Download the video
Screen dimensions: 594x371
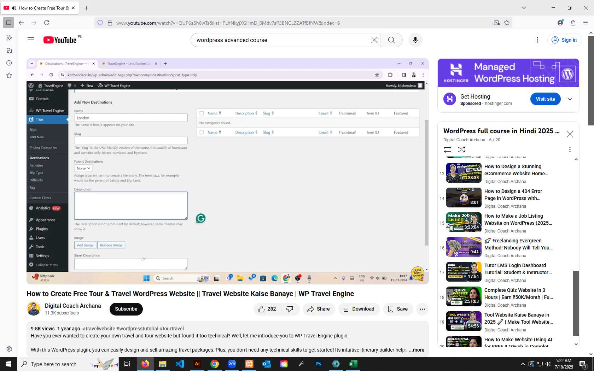pos(359,309)
